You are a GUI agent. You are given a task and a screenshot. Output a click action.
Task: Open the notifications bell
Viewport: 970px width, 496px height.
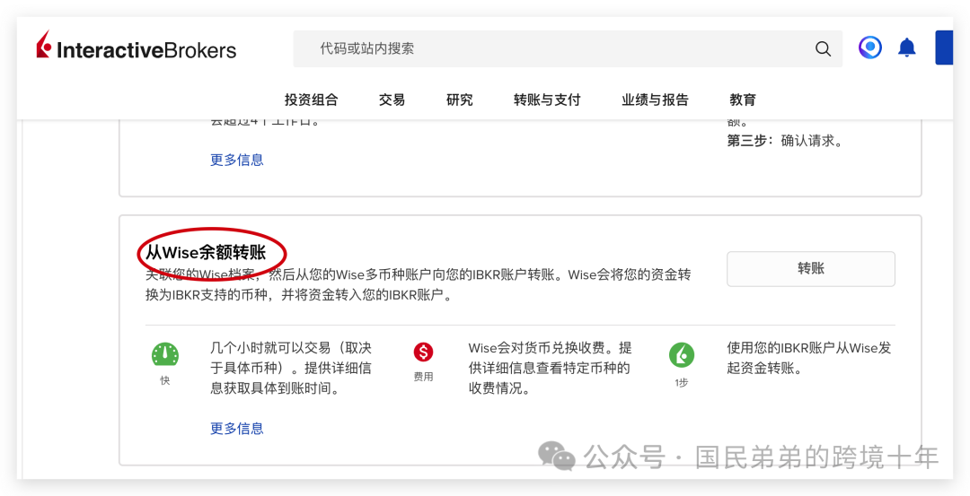[907, 48]
